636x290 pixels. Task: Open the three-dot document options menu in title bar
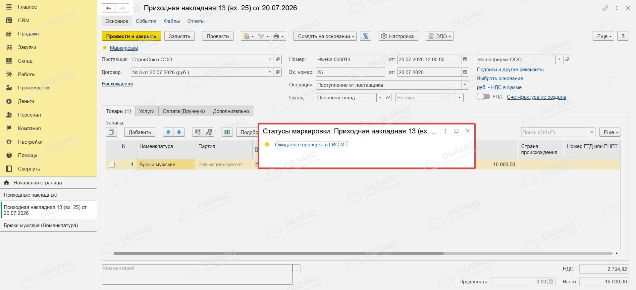(x=617, y=8)
